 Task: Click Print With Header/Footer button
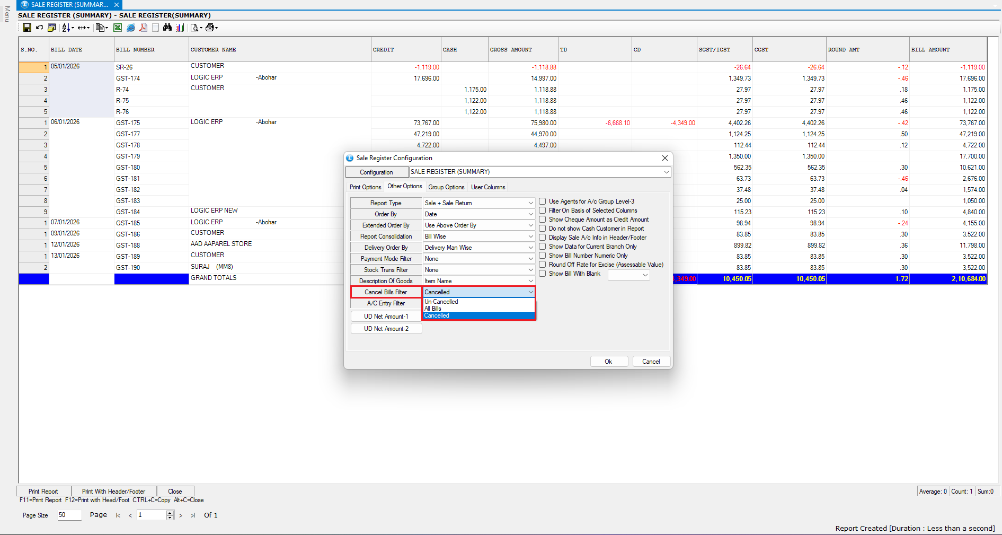pyautogui.click(x=113, y=492)
